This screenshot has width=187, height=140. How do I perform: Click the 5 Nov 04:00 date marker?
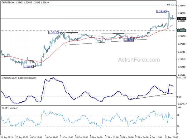(97, 138)
